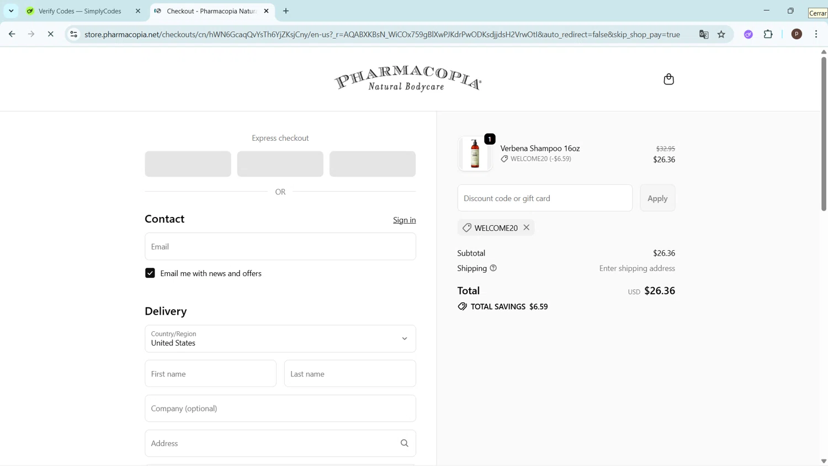Click the WELCOME20 (-$6.59) line item discount

pyautogui.click(x=536, y=159)
